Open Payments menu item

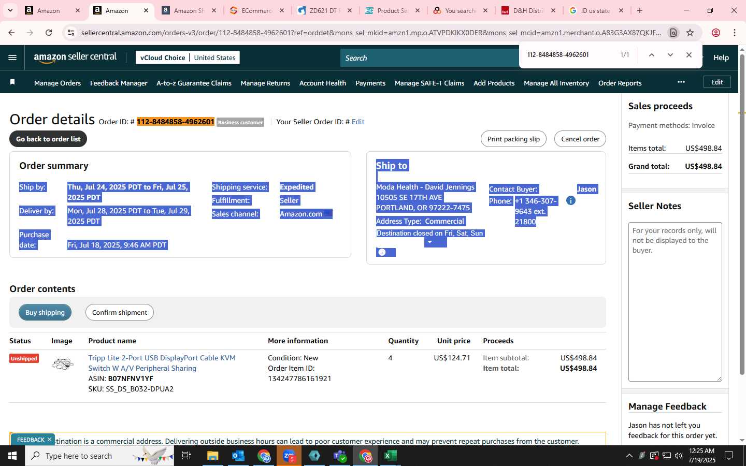370,83
